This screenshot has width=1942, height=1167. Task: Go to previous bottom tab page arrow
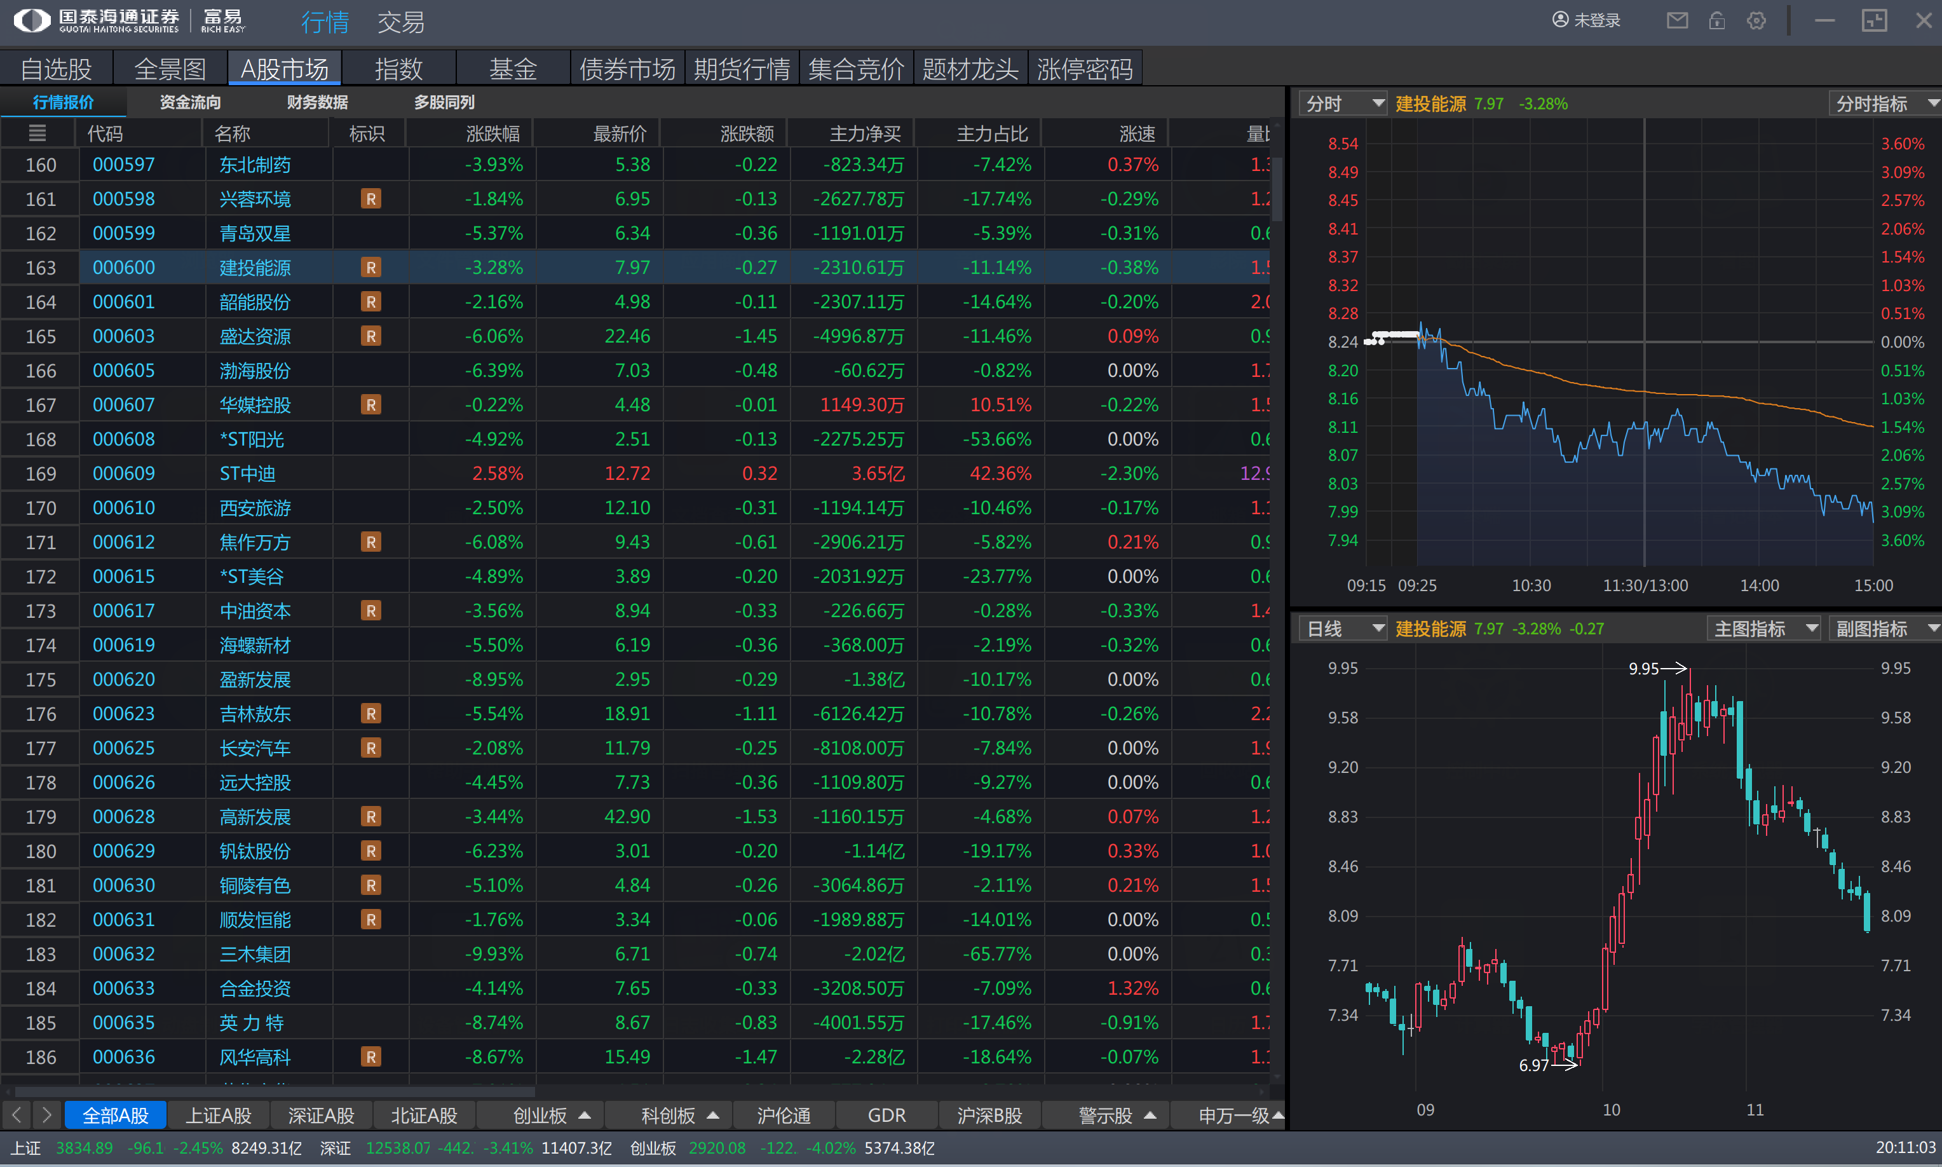coord(17,1114)
